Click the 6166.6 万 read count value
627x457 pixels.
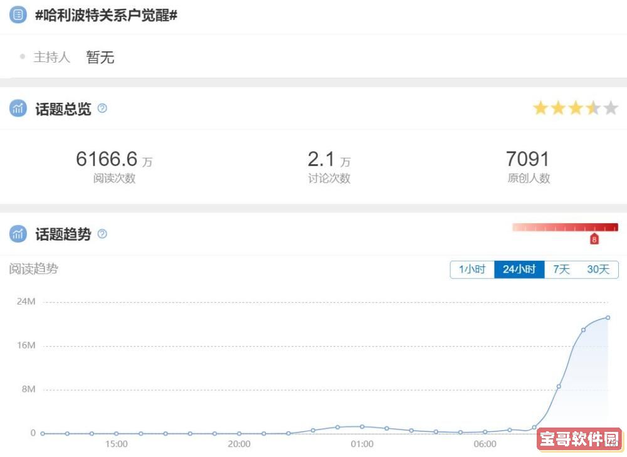point(114,159)
